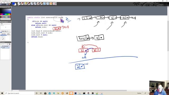Click the white background color box
This screenshot has height=95, width=169.
(x=16, y=4)
